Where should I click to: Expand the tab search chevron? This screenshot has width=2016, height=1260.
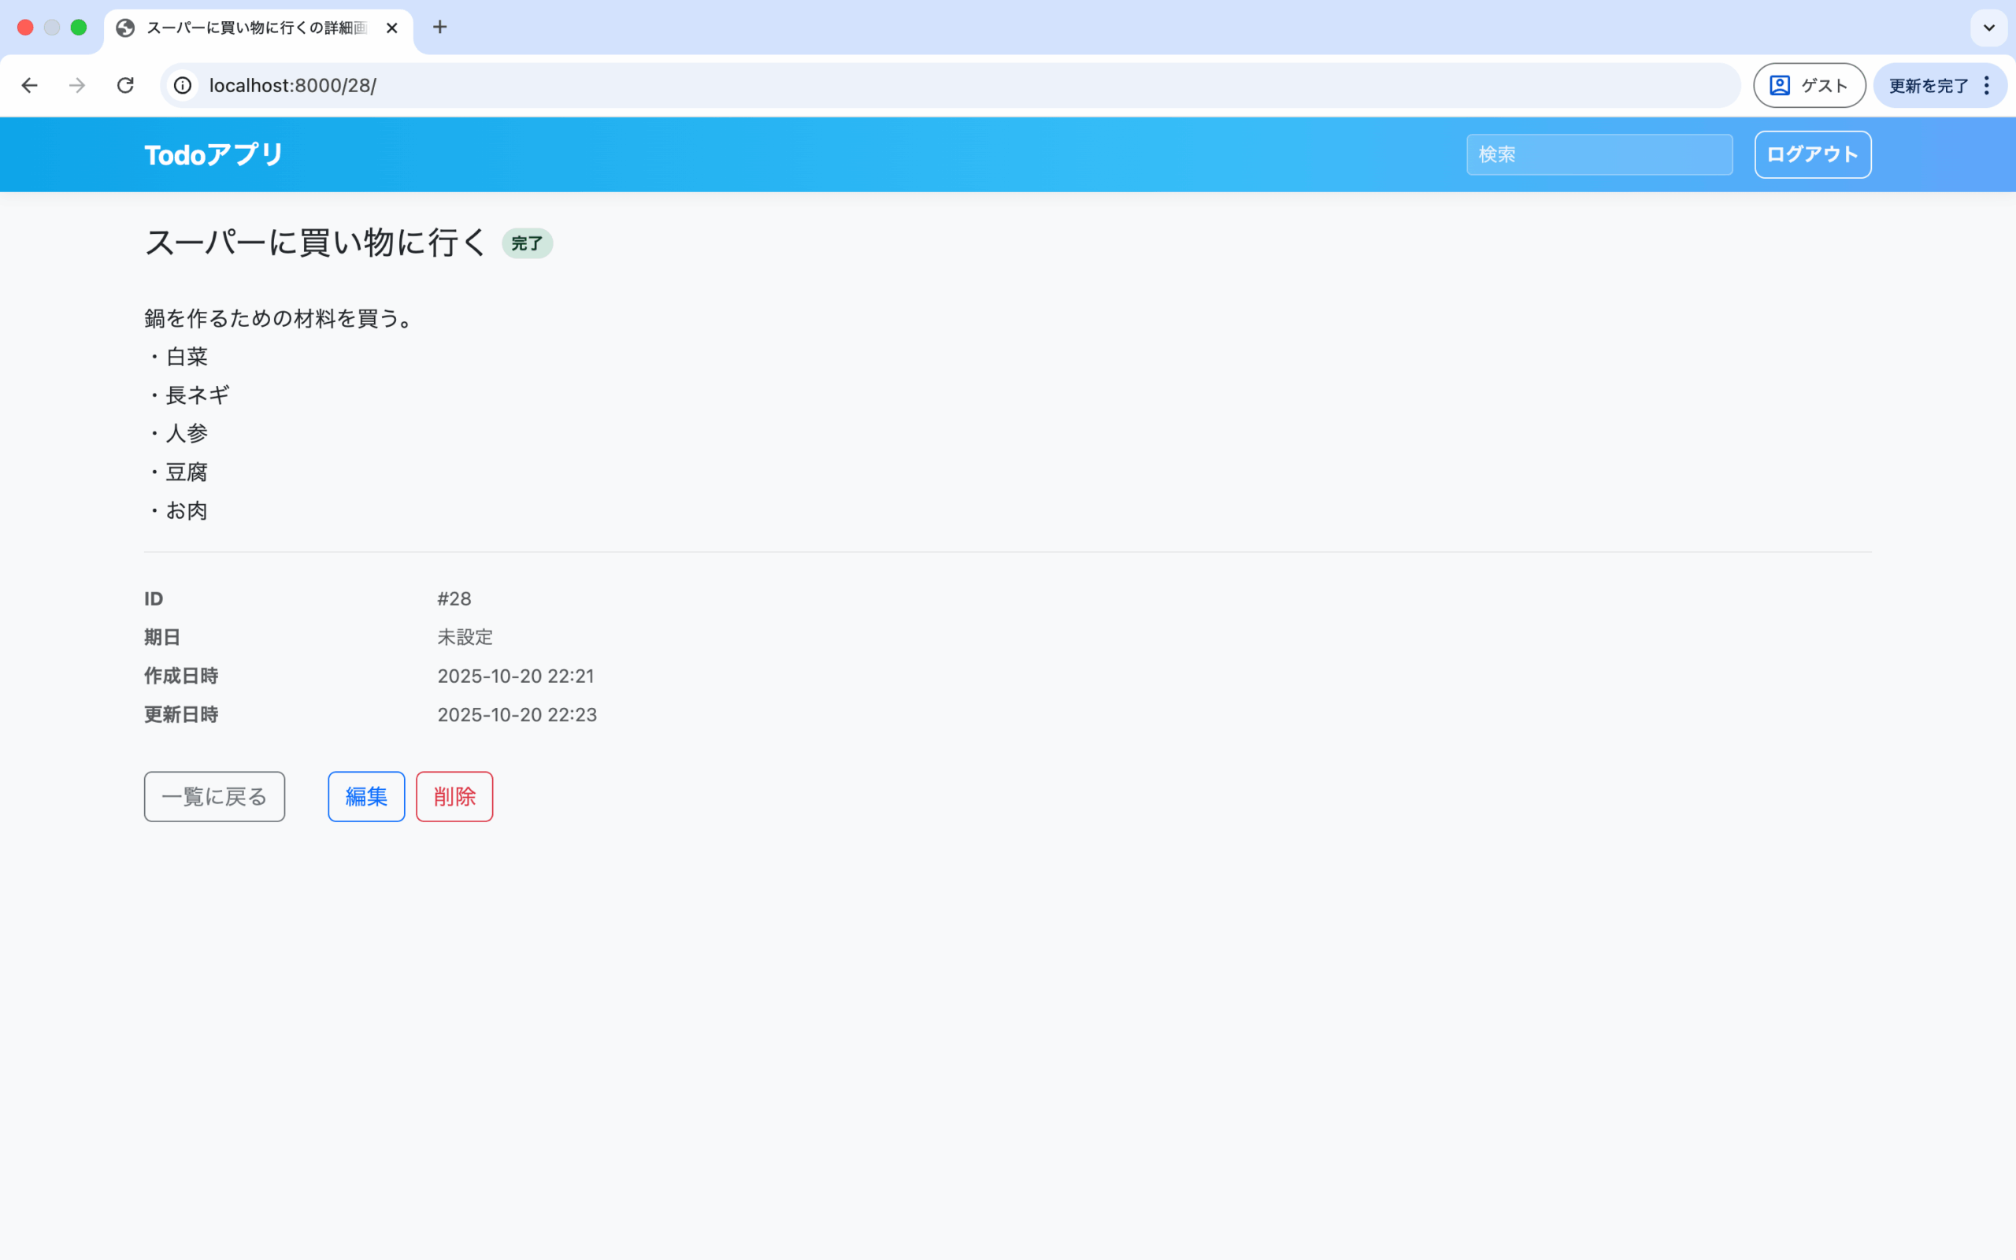click(x=1988, y=28)
